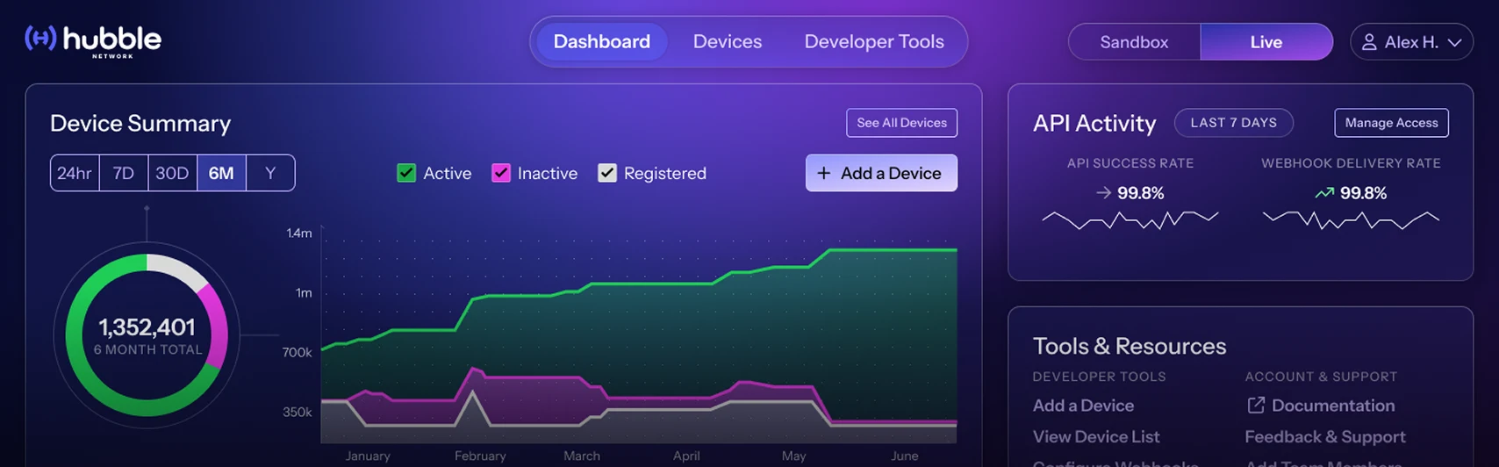This screenshot has height=467, width=1499.
Task: Open the Alex H. account dropdown chevron
Action: (x=1454, y=42)
